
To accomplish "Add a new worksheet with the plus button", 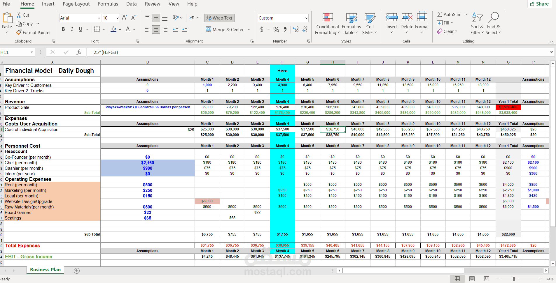I will tap(77, 270).
